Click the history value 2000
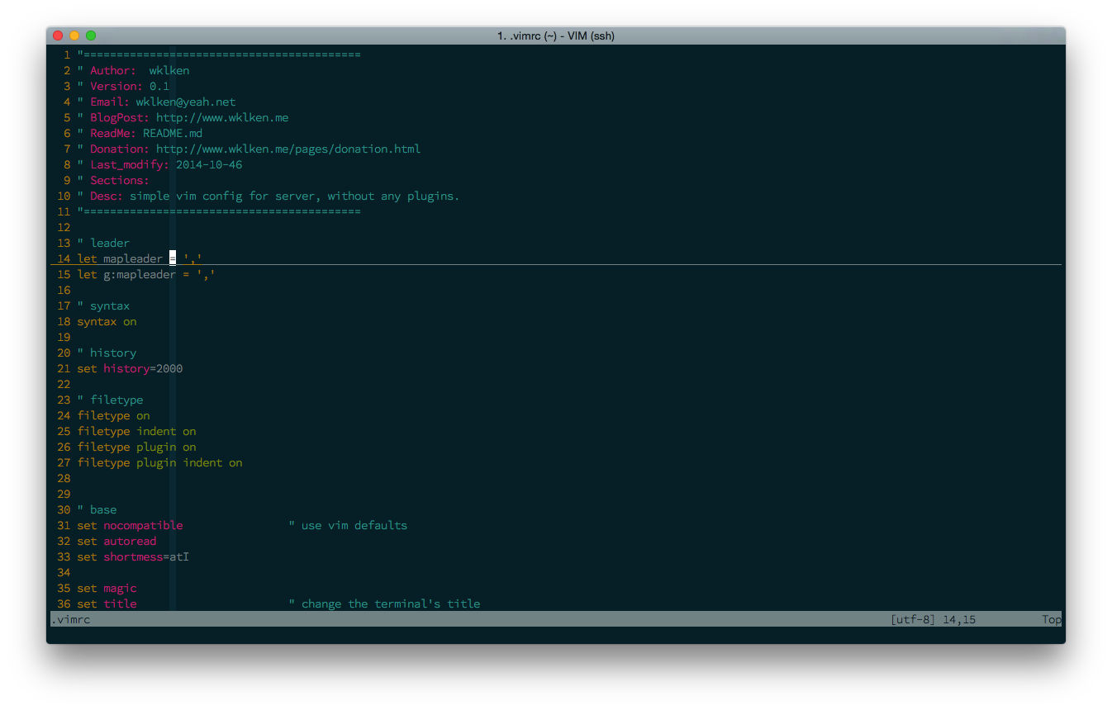This screenshot has height=710, width=1112. (169, 368)
